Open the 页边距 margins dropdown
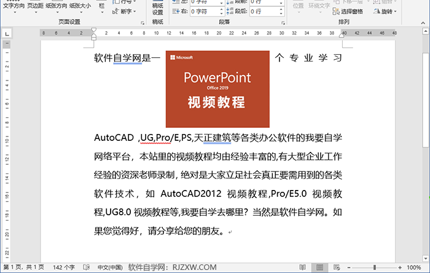Screen dimensions: 430x273 [36, 7]
